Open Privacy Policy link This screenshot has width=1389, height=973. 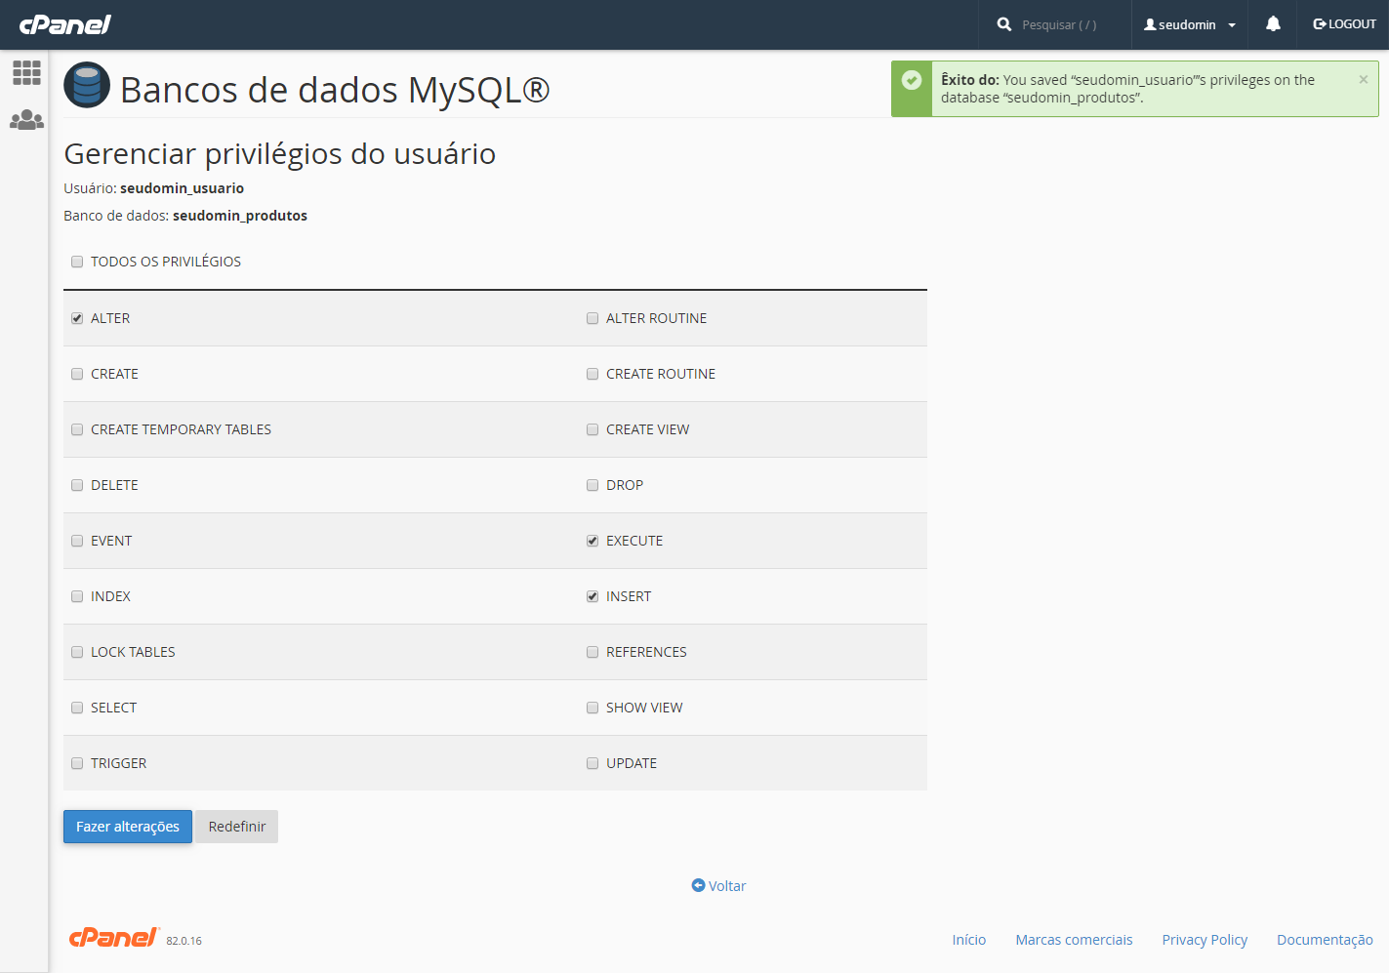(x=1205, y=940)
